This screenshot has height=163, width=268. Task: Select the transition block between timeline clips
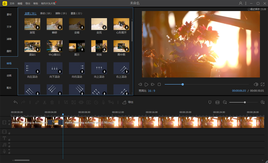[55, 122]
